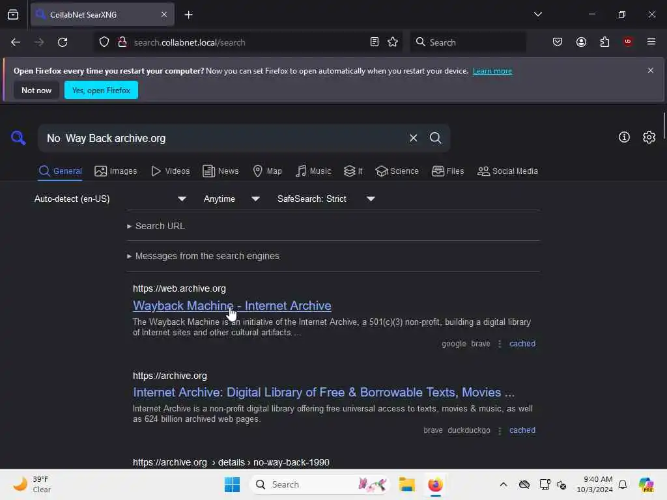Viewport: 667px width, 500px height.
Task: Close the CollabNet SearXNG tab
Action: tap(164, 15)
